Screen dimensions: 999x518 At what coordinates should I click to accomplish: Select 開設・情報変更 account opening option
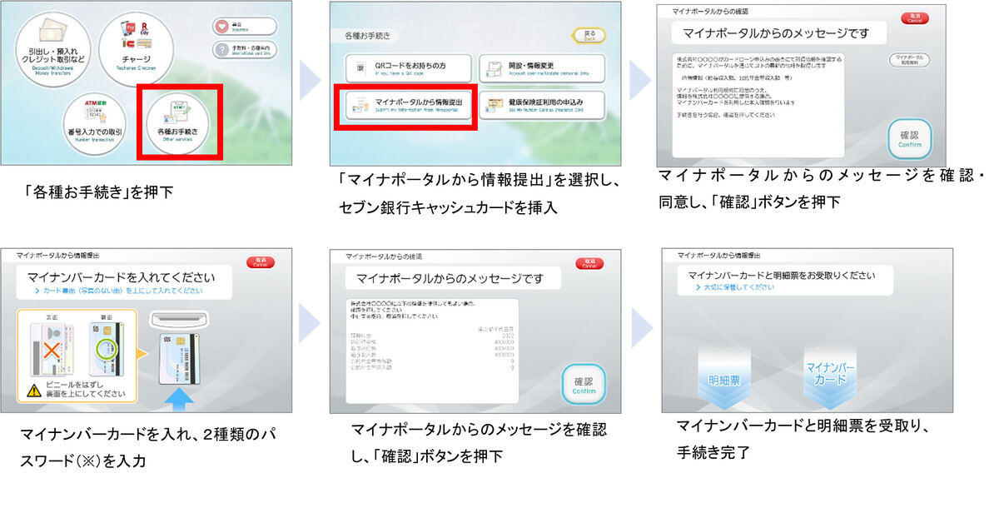[544, 68]
